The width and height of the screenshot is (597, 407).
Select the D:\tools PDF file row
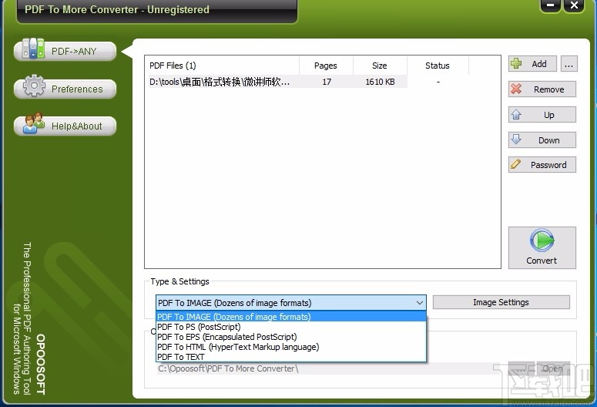tap(278, 82)
